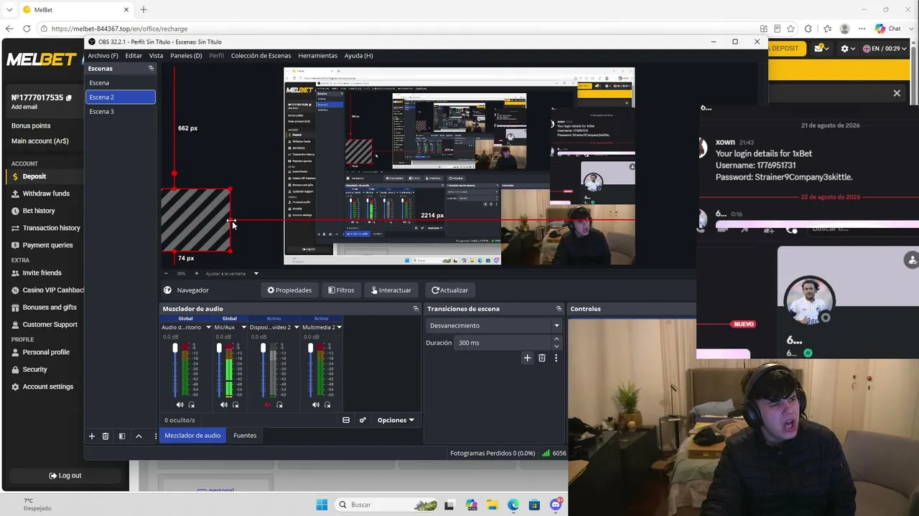
Task: Open the Paneles (D) menu
Action: point(186,55)
